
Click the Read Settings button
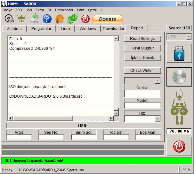coord(142,39)
